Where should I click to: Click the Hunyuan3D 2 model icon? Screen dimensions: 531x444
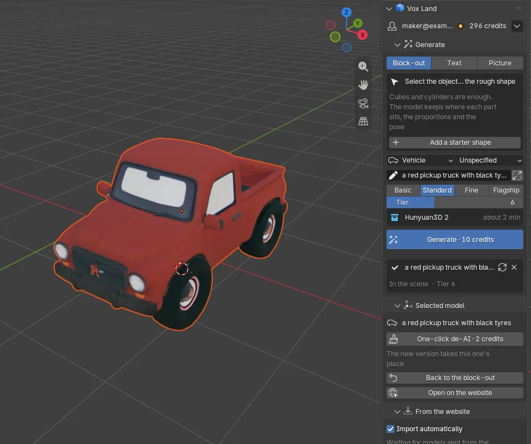394,217
